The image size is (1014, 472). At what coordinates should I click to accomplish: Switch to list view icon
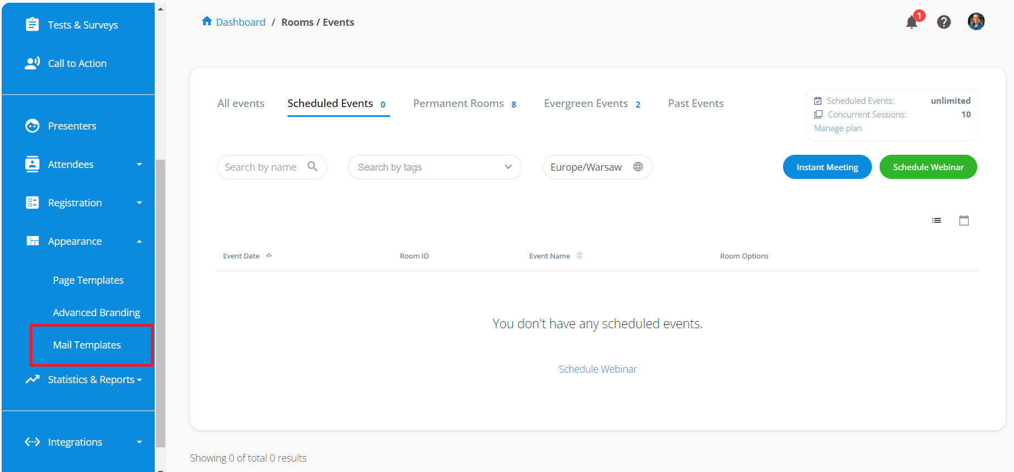coord(937,221)
